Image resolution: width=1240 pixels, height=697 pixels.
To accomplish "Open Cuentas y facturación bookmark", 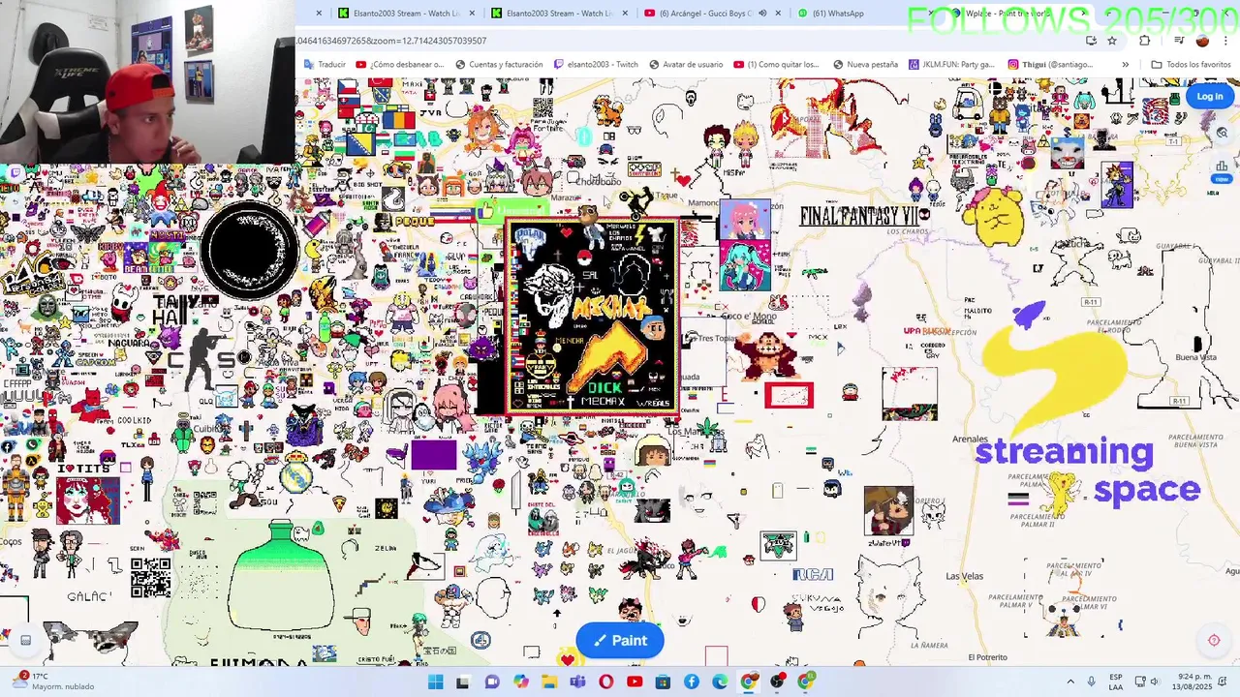I will tap(498, 65).
